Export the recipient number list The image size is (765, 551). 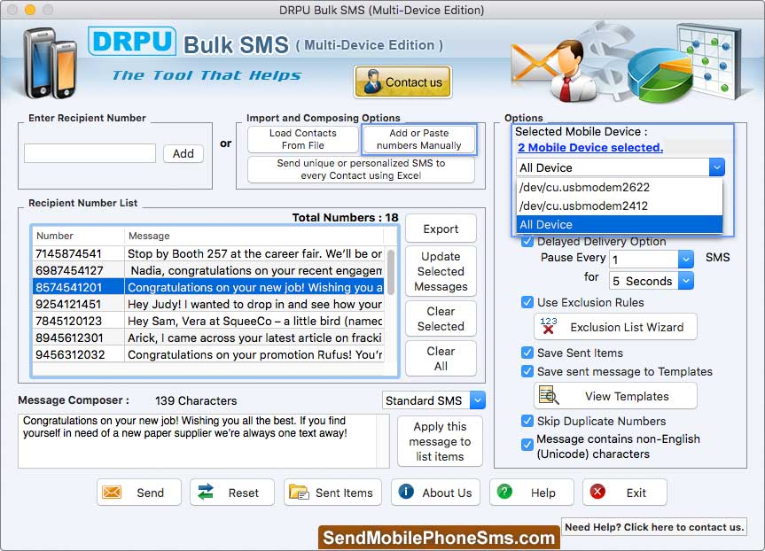441,229
